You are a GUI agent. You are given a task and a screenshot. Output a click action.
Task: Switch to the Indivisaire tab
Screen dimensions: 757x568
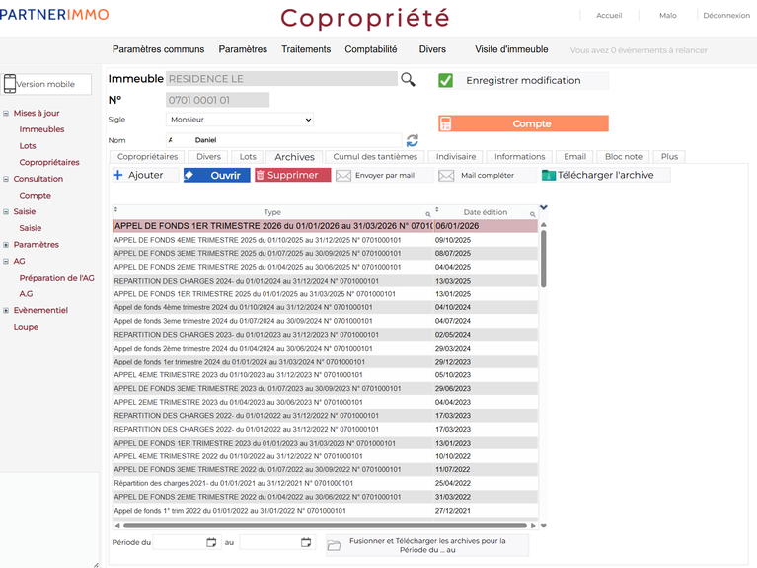point(456,157)
